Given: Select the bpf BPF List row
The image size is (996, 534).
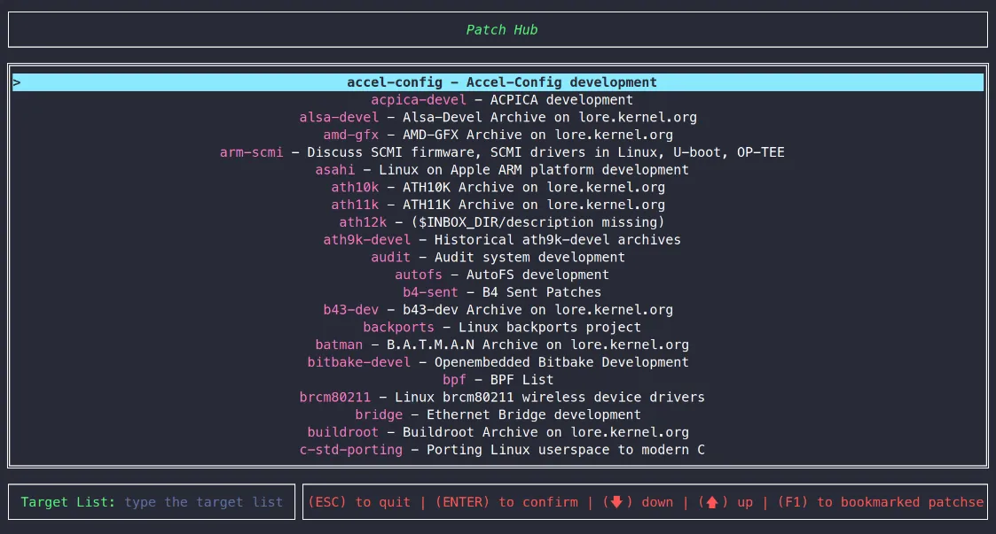Looking at the screenshot, I should (498, 380).
